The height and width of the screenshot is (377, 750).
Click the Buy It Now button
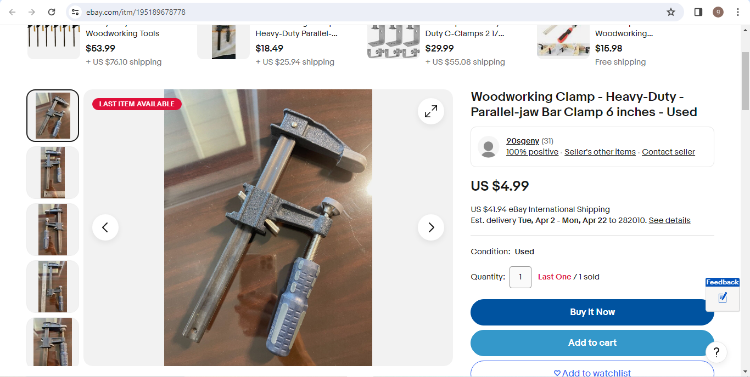[x=592, y=312]
